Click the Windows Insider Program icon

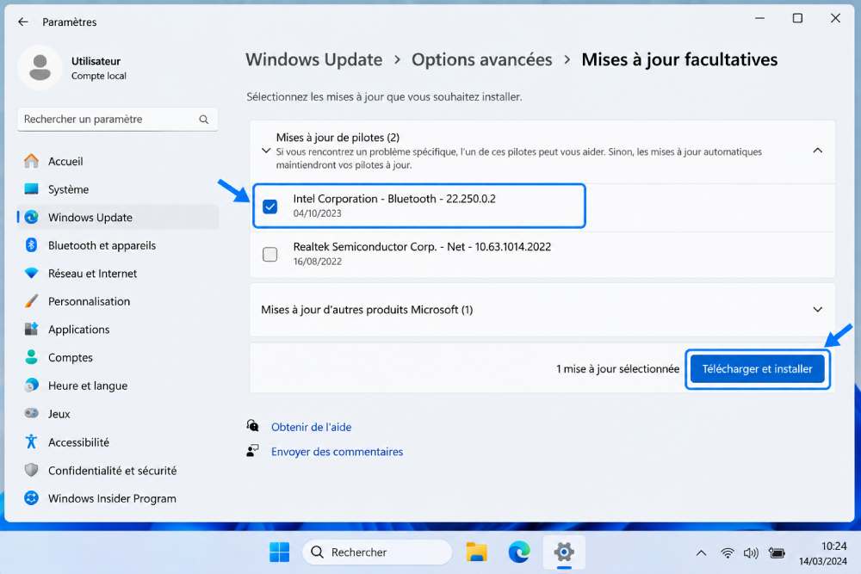point(31,497)
